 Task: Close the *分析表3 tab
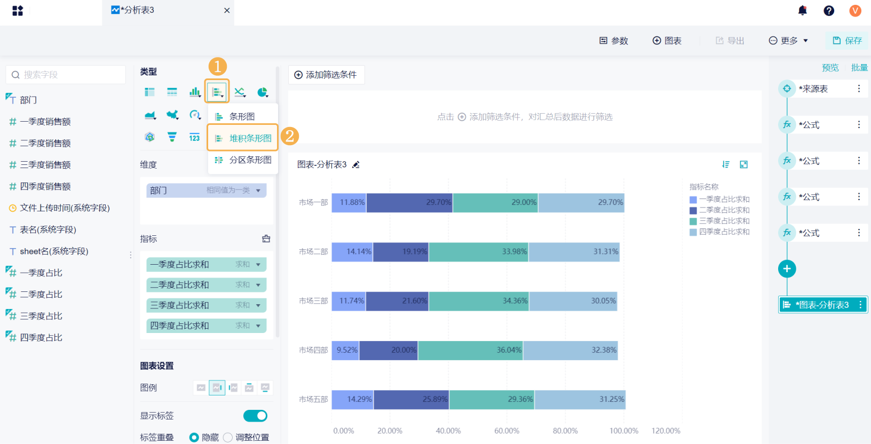pyautogui.click(x=227, y=10)
